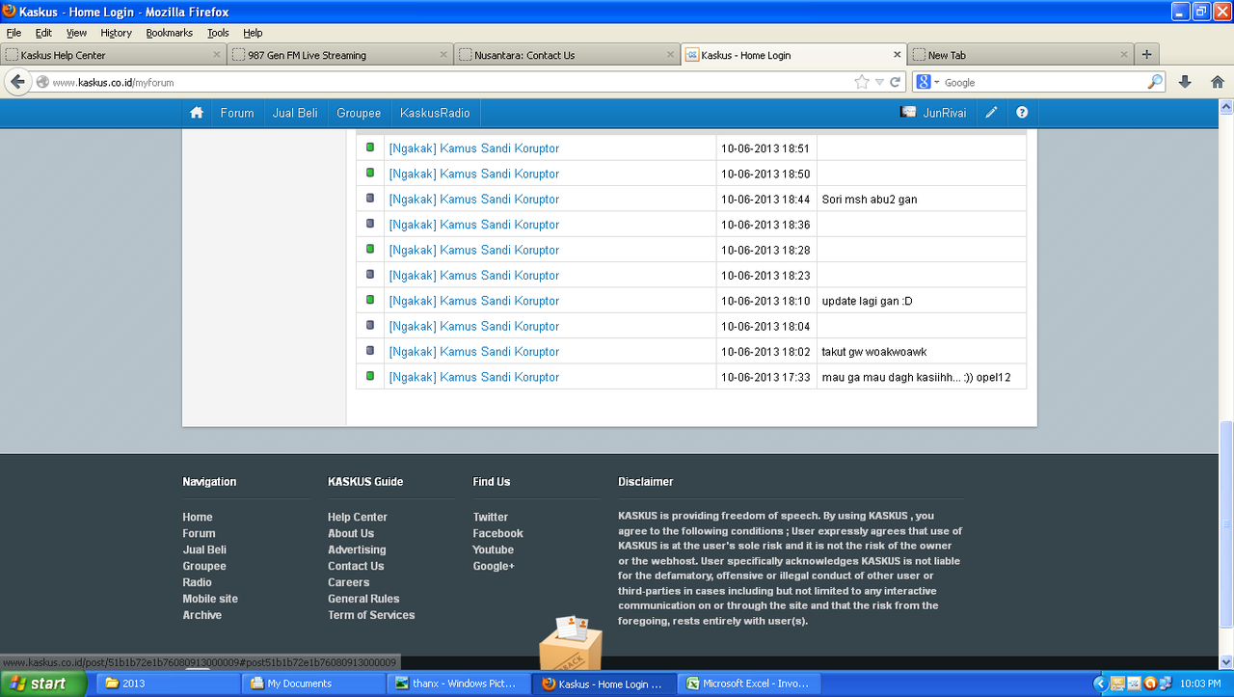Switch to Nusantara: Contact Us tab
1234x697 pixels.
[x=567, y=55]
